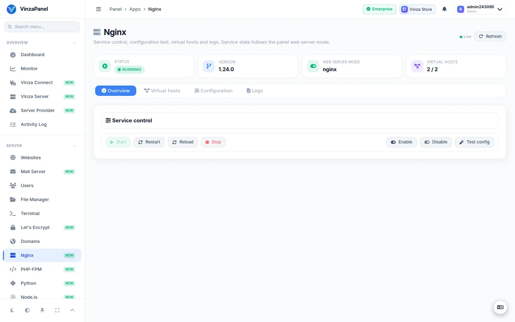Screen dimensions: 515x322
Task: Open the File Manager
Action: point(42,200)
